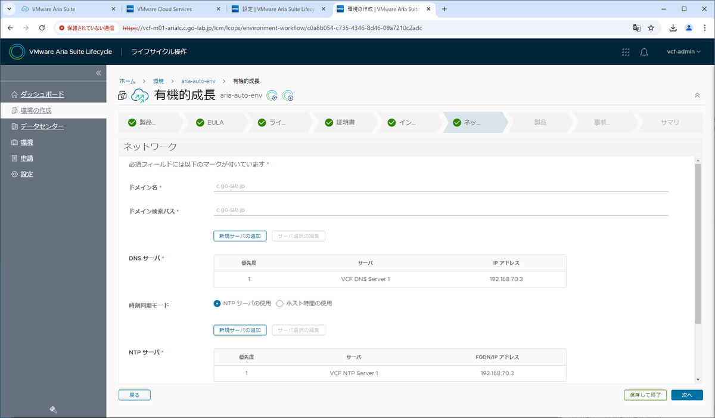
Task: Go back in browser history
Action: pyautogui.click(x=11, y=27)
